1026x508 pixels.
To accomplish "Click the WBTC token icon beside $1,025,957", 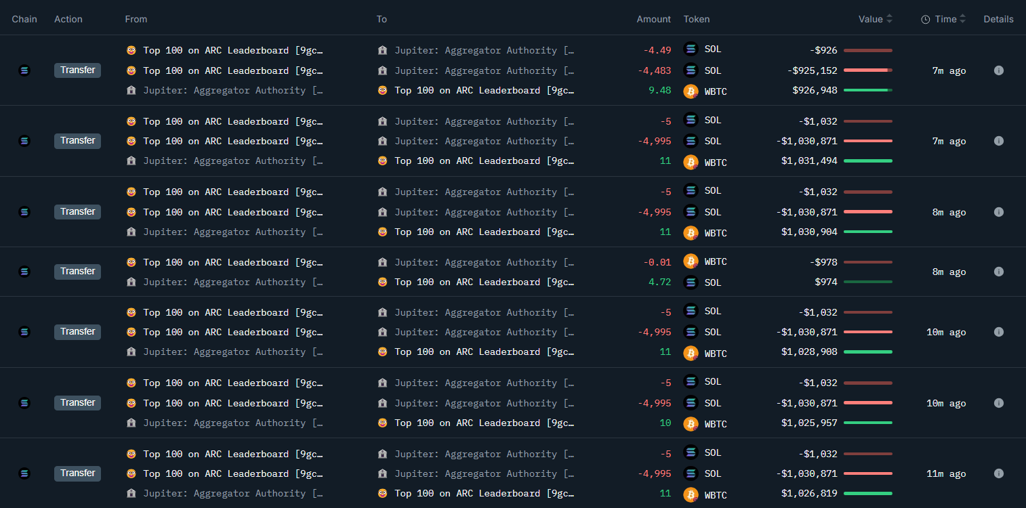I will (x=691, y=423).
